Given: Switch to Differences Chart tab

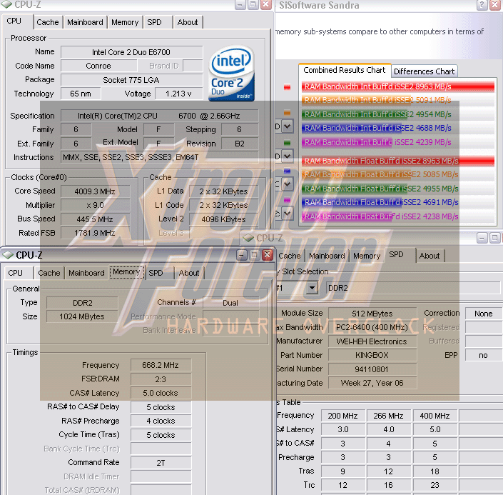Looking at the screenshot, I should coord(424,71).
